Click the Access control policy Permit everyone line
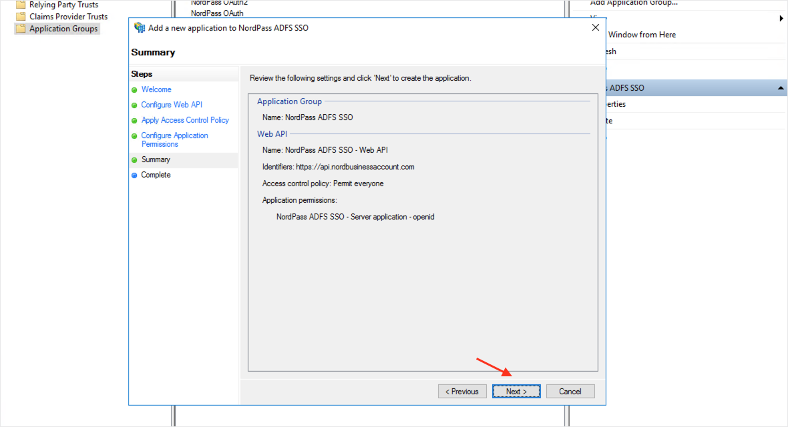This screenshot has width=788, height=427. pyautogui.click(x=323, y=184)
